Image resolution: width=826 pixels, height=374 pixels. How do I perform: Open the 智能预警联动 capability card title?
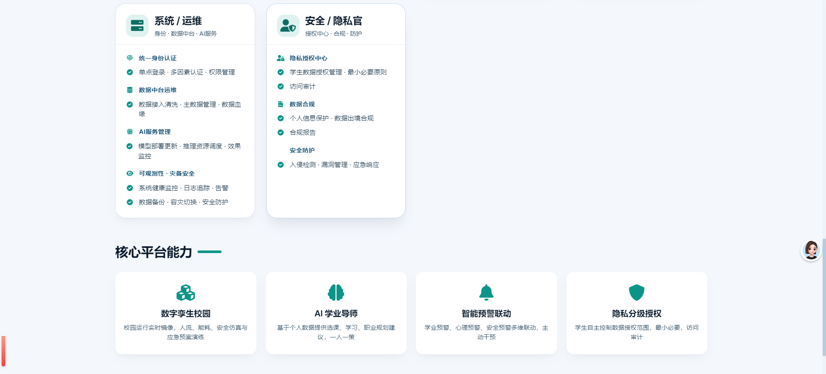tap(486, 314)
